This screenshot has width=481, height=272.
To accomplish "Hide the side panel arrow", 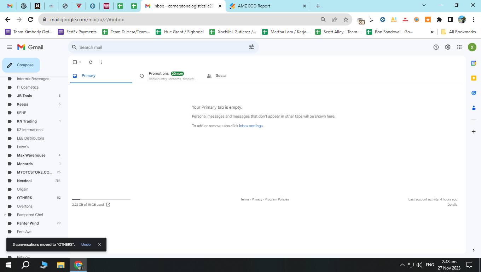I will pyautogui.click(x=474, y=250).
